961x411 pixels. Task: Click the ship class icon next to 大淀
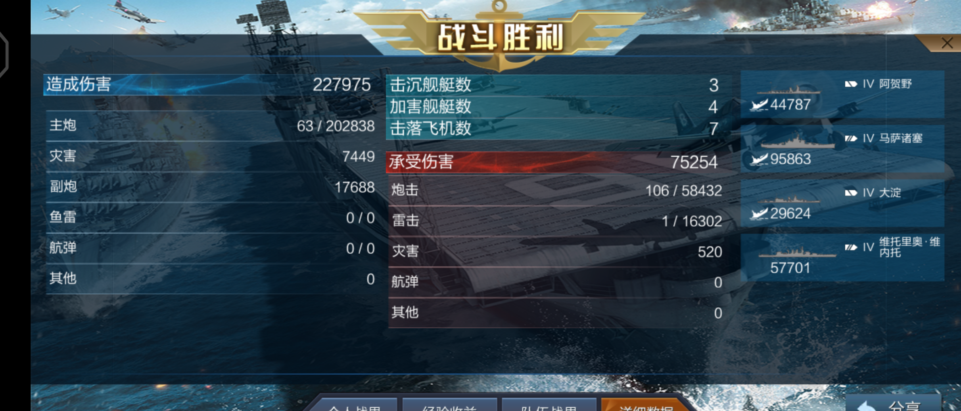[x=851, y=193]
